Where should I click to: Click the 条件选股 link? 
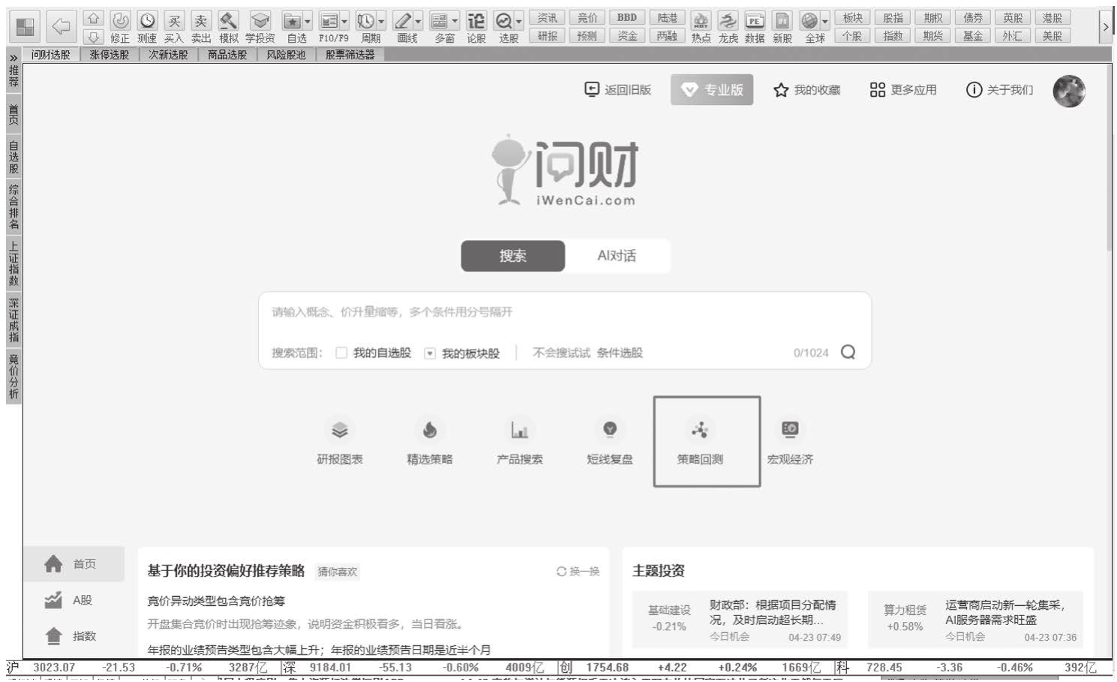620,353
